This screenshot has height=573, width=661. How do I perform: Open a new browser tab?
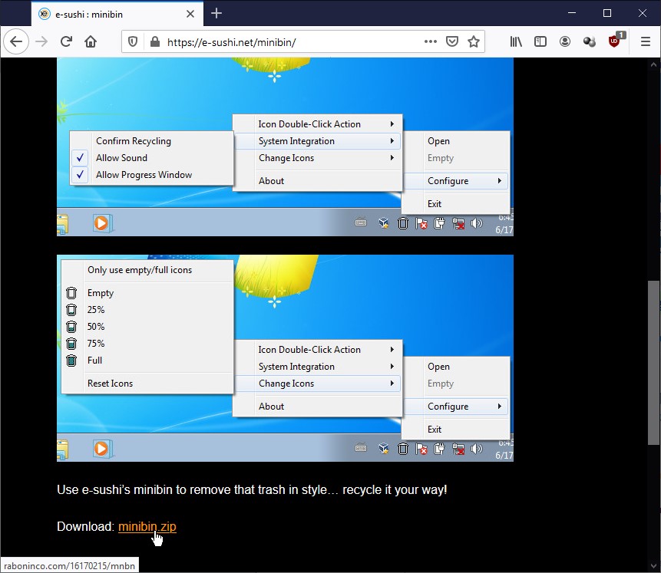(216, 14)
